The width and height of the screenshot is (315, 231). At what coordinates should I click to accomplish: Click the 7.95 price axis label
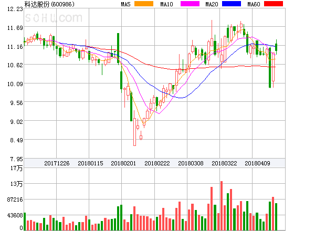tap(16, 159)
